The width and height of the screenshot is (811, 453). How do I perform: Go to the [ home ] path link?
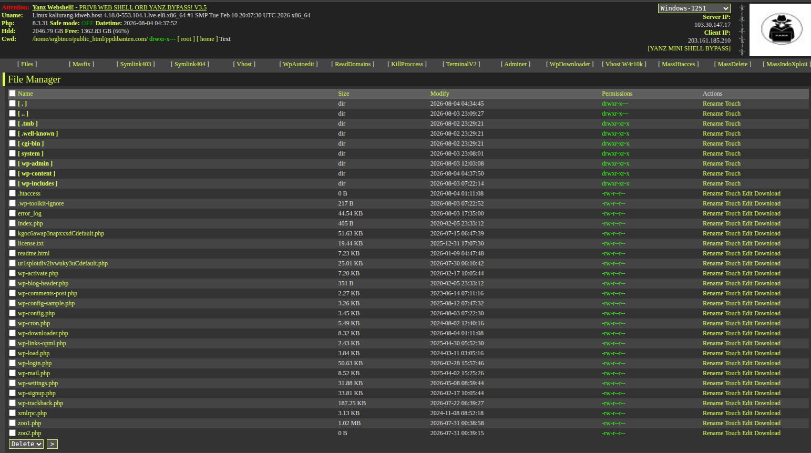coord(206,39)
